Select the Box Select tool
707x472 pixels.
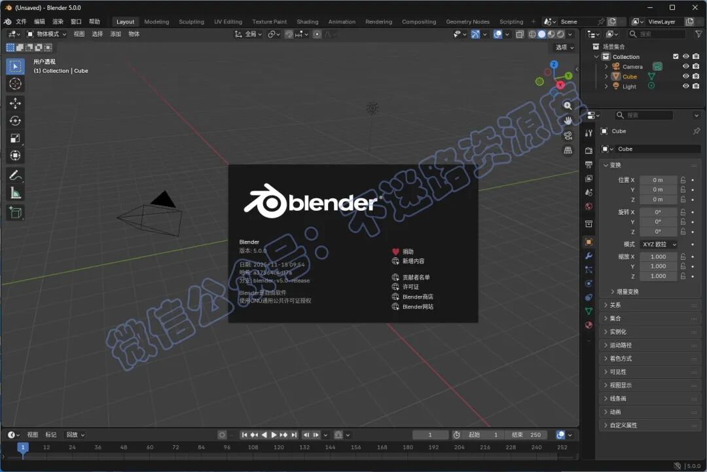[15, 66]
